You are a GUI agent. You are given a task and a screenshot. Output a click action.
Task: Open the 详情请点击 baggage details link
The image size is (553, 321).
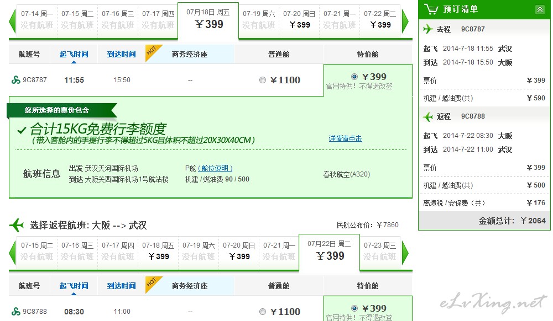pos(345,138)
